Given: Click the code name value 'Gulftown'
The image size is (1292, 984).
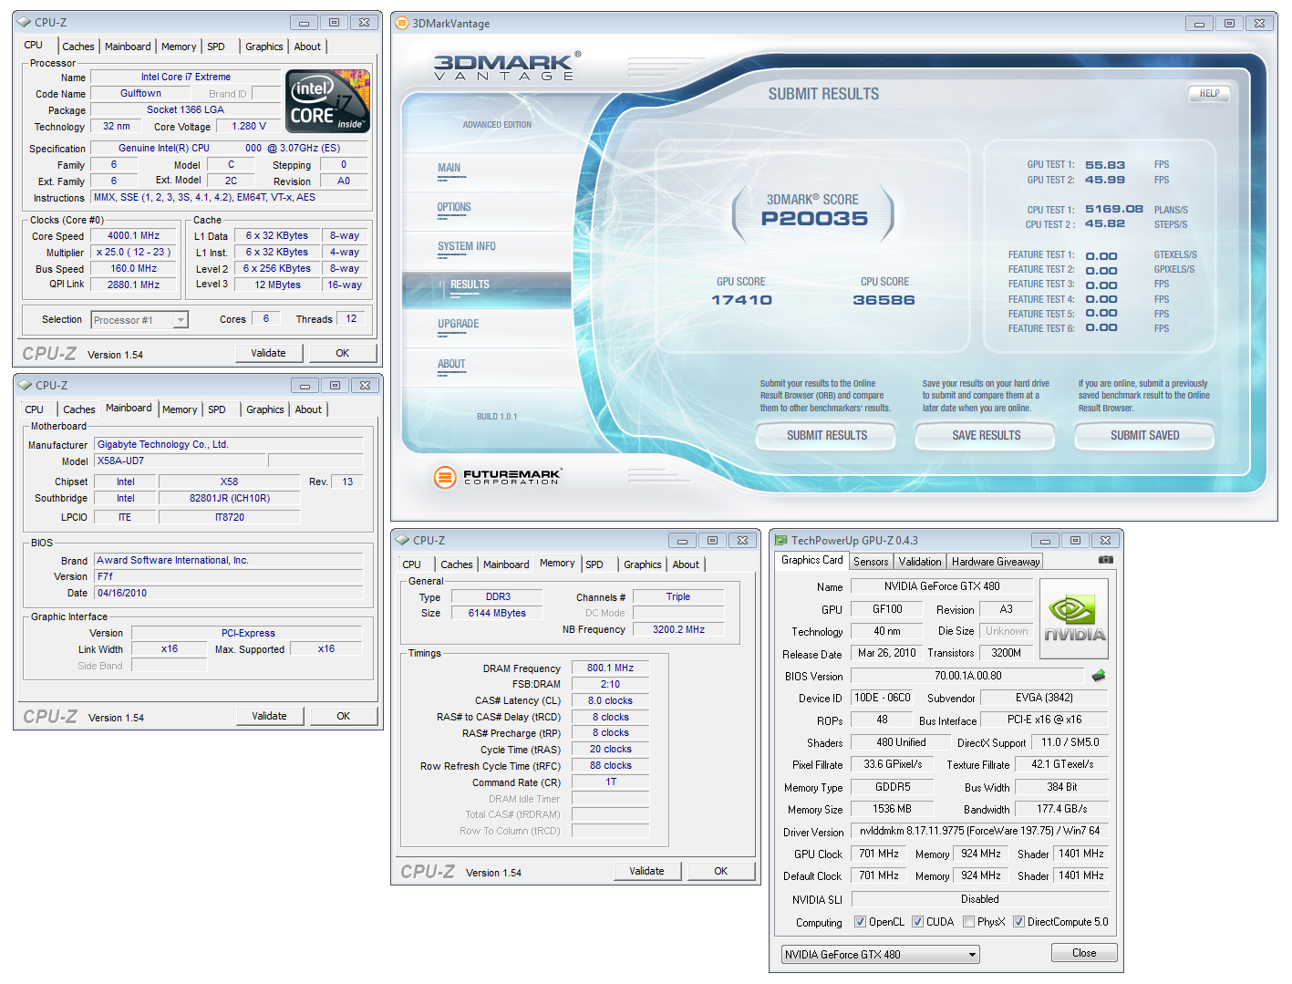Looking at the screenshot, I should coord(141,93).
